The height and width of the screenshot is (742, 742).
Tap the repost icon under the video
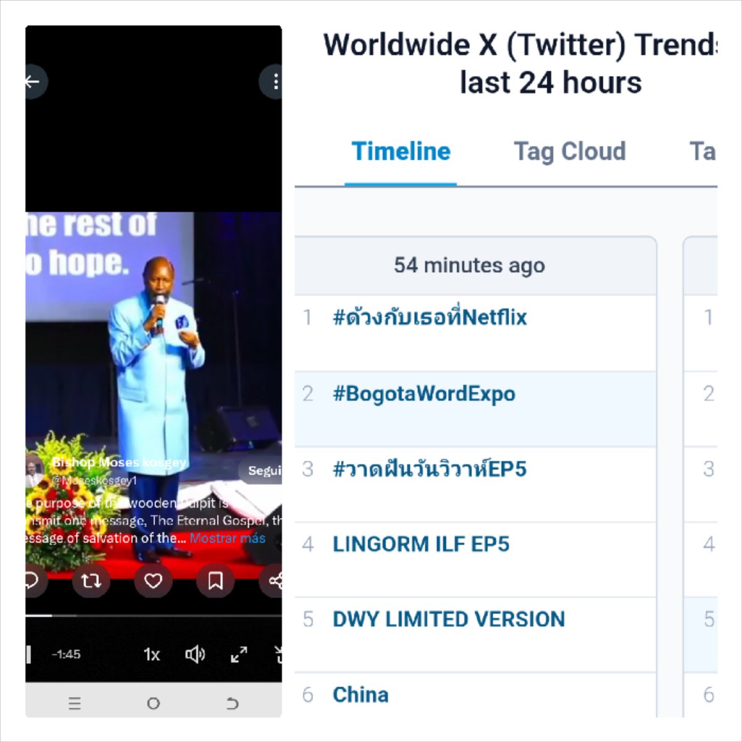pos(91,581)
